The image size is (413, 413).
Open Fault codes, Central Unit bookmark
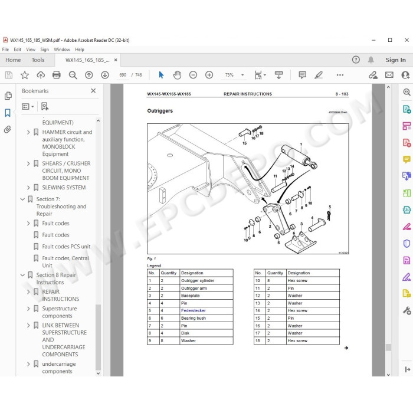(65, 262)
